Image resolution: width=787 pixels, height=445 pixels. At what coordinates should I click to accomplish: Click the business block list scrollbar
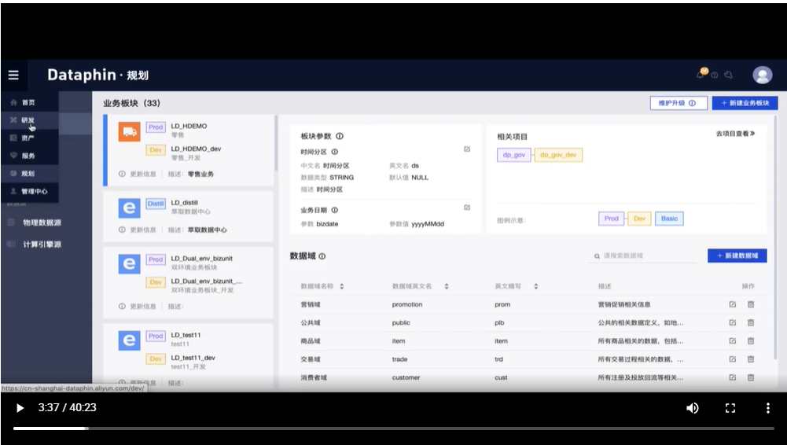point(275,143)
